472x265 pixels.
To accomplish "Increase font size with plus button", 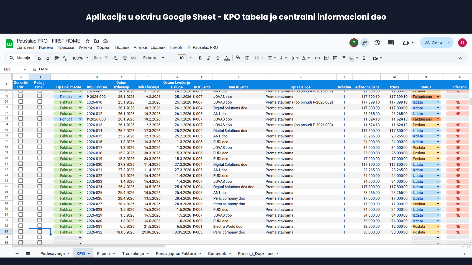I will coord(190,58).
